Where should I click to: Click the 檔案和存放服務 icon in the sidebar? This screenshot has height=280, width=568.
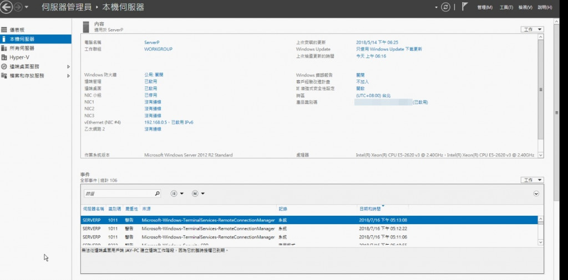pyautogui.click(x=4, y=75)
